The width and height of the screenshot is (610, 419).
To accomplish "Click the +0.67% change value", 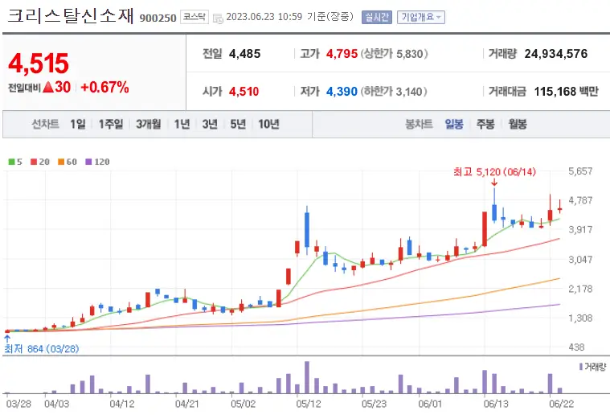I will (104, 87).
